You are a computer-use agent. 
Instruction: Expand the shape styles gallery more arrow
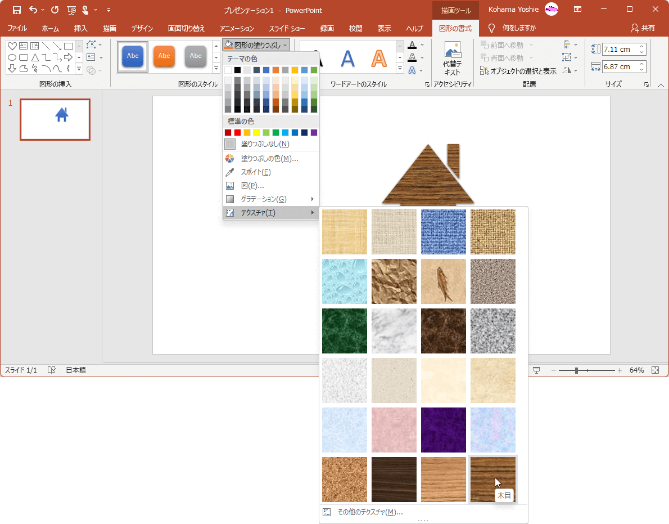pyautogui.click(x=216, y=69)
